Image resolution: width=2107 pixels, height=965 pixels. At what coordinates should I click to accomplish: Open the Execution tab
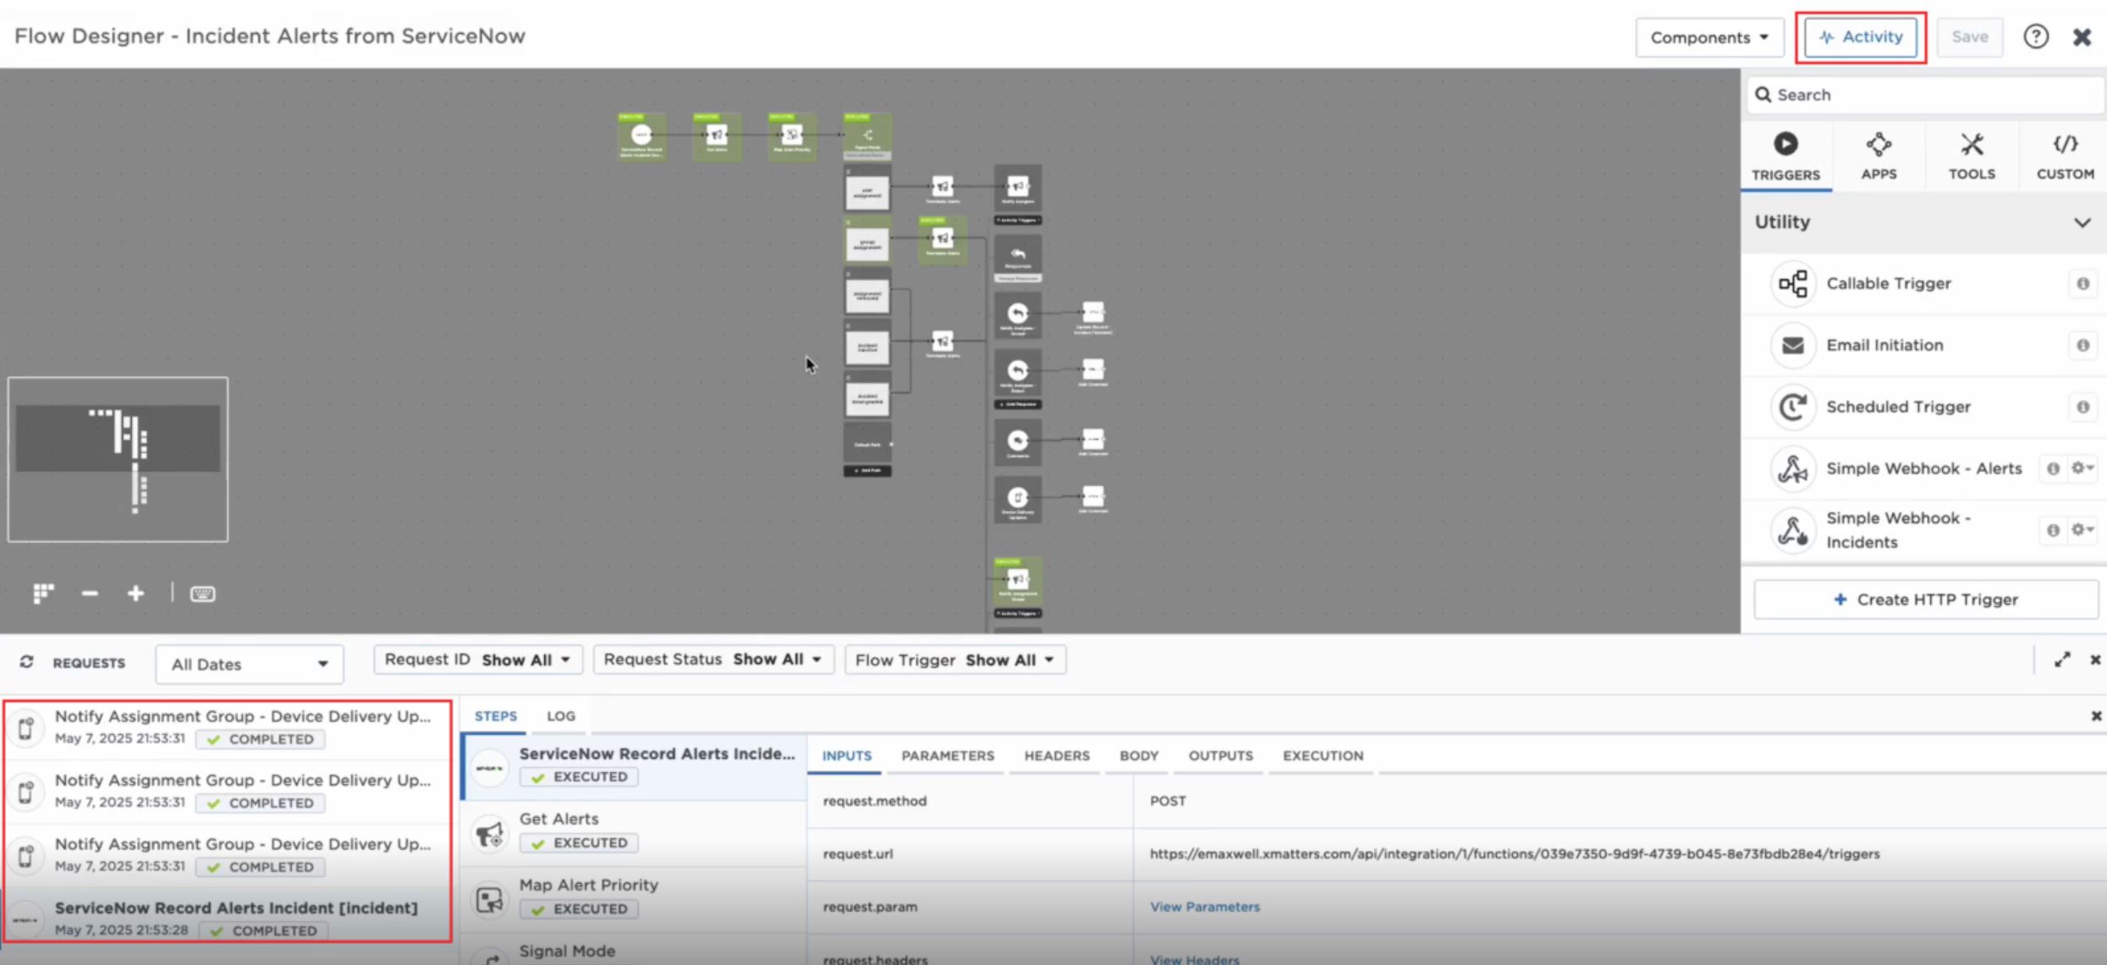click(x=1323, y=756)
